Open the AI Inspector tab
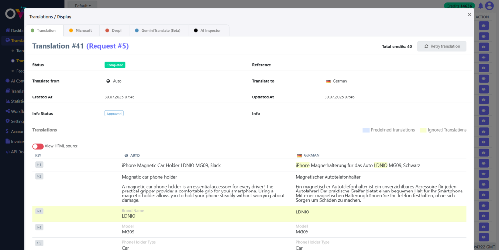The image size is (499, 250). (x=209, y=31)
